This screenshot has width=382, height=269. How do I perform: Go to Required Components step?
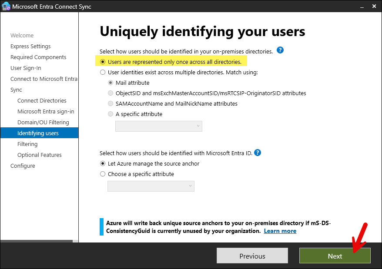(x=38, y=57)
